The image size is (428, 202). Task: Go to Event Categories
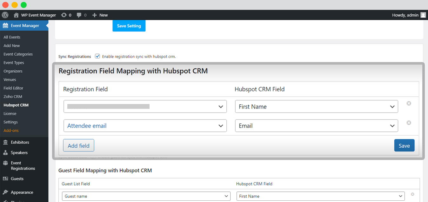pos(18,54)
